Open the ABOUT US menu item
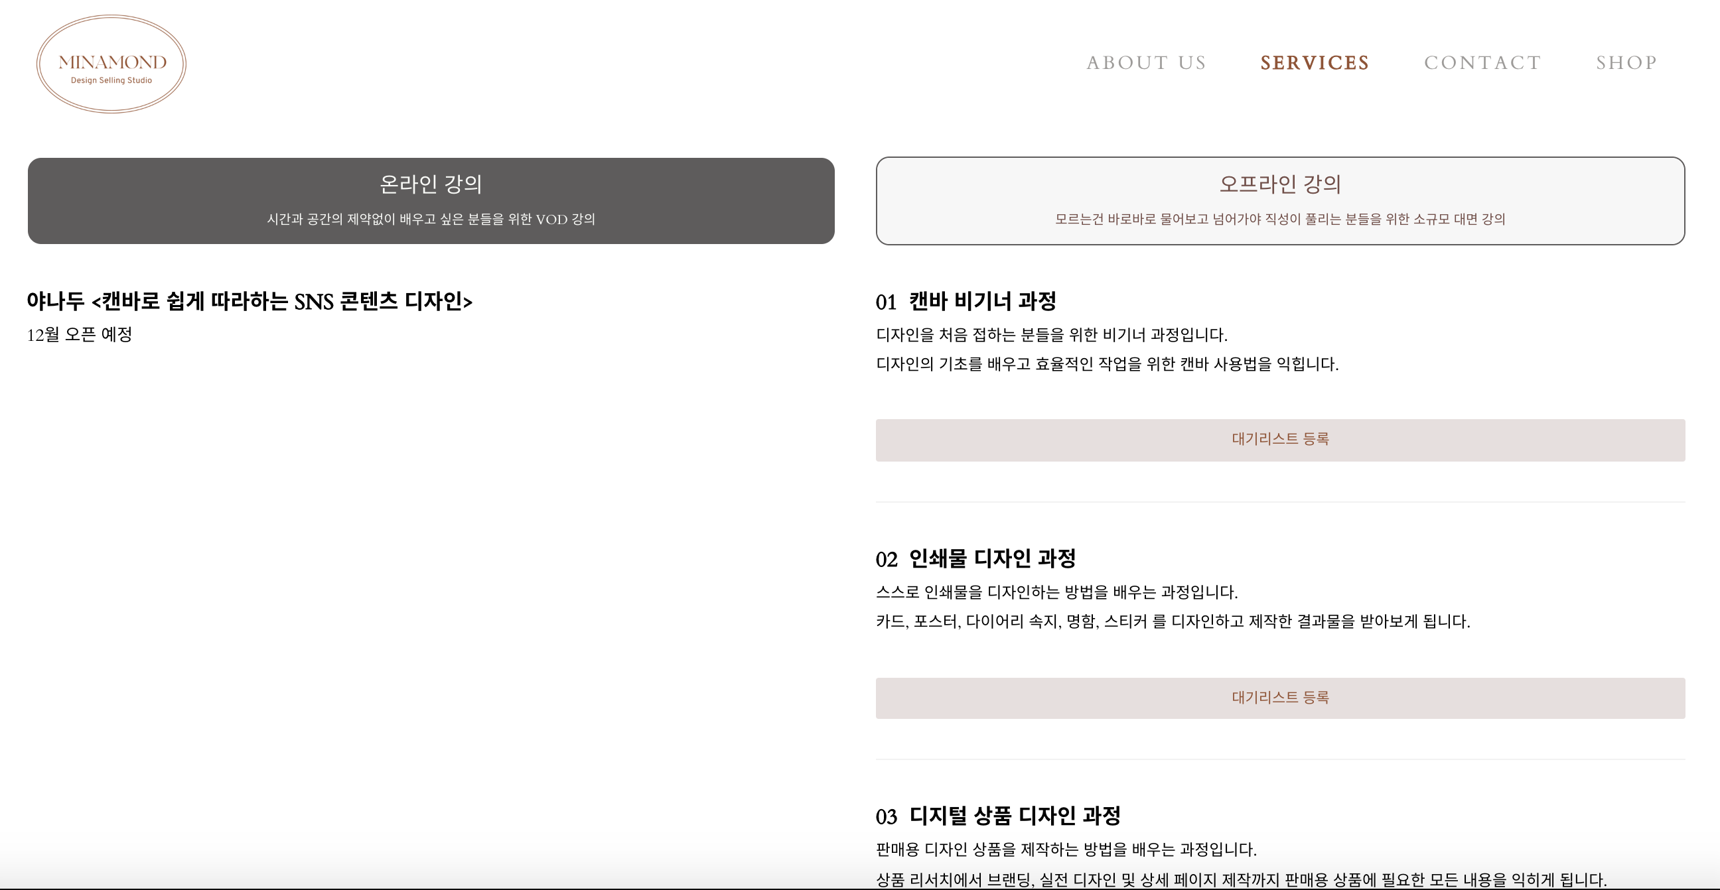Screen dimensions: 1720x890 point(1146,63)
